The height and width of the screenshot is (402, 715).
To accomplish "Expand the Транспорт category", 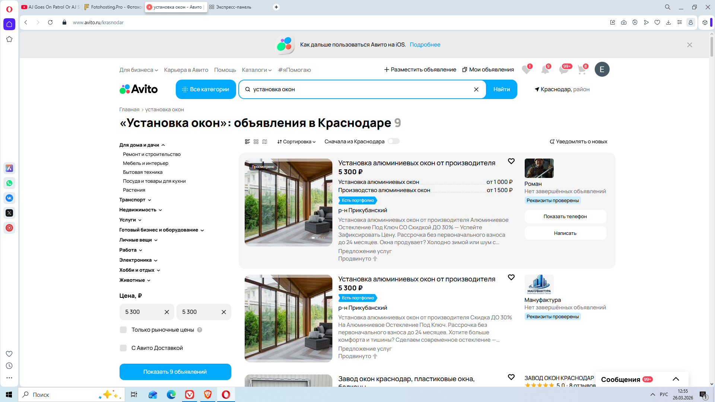I will point(135,200).
